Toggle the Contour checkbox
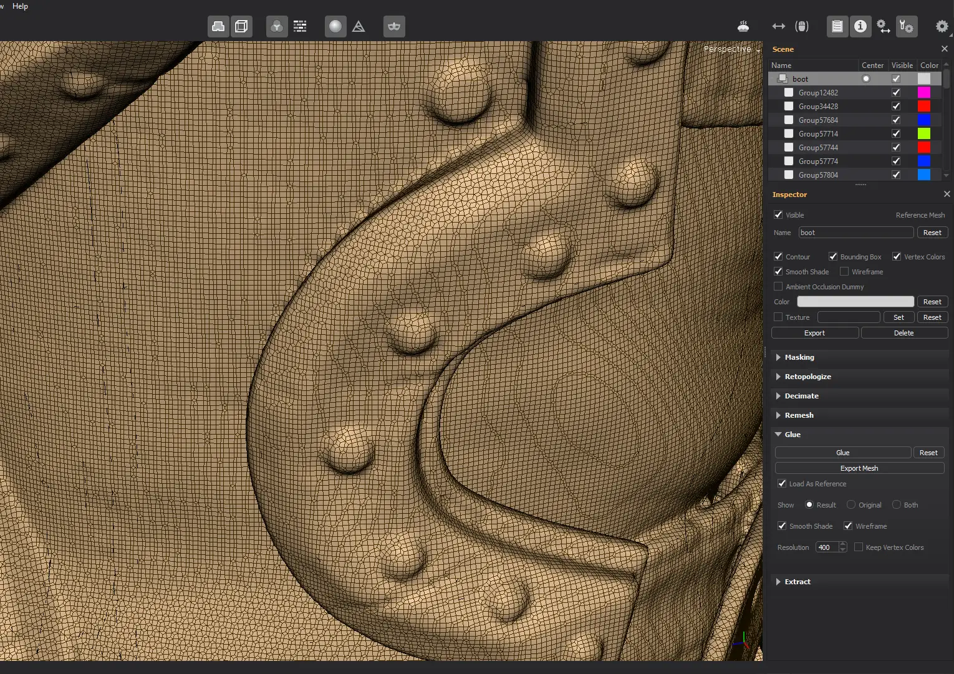This screenshot has height=674, width=954. point(778,256)
